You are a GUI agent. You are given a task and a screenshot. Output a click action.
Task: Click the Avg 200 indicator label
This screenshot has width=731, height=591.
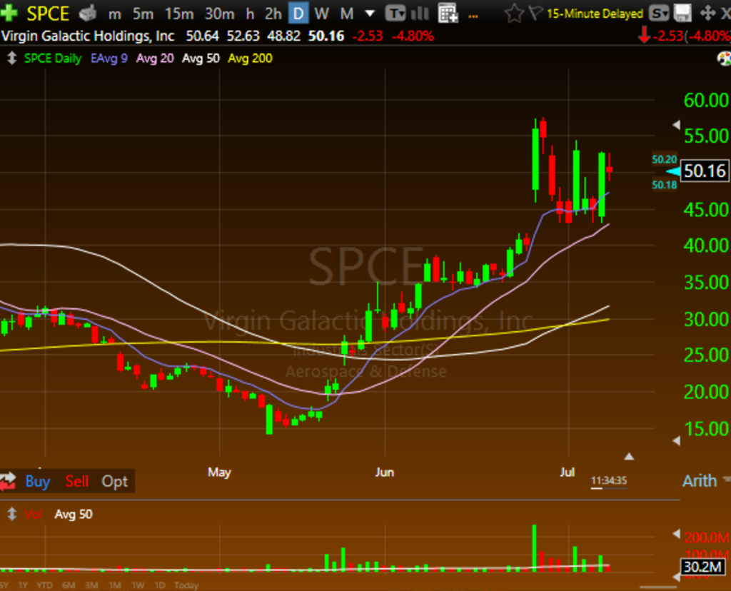[250, 59]
